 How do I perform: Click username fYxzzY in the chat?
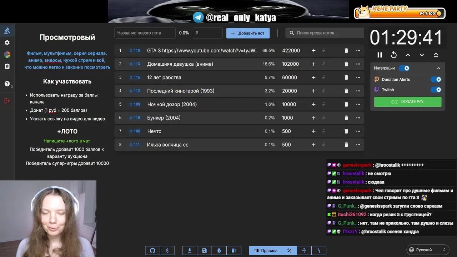tap(350, 232)
